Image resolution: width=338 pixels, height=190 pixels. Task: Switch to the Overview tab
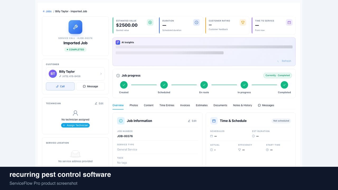[x=118, y=105]
